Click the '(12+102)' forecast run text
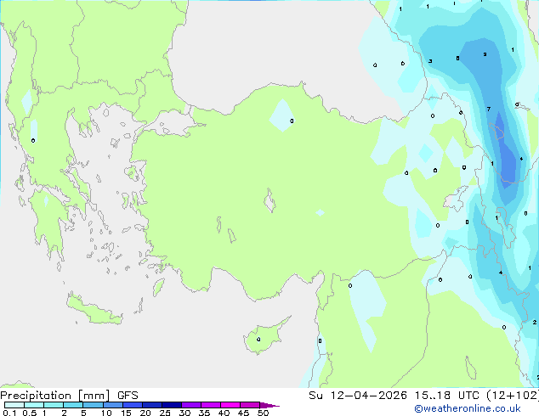Image resolution: width=539 pixels, height=416 pixels. point(513,396)
